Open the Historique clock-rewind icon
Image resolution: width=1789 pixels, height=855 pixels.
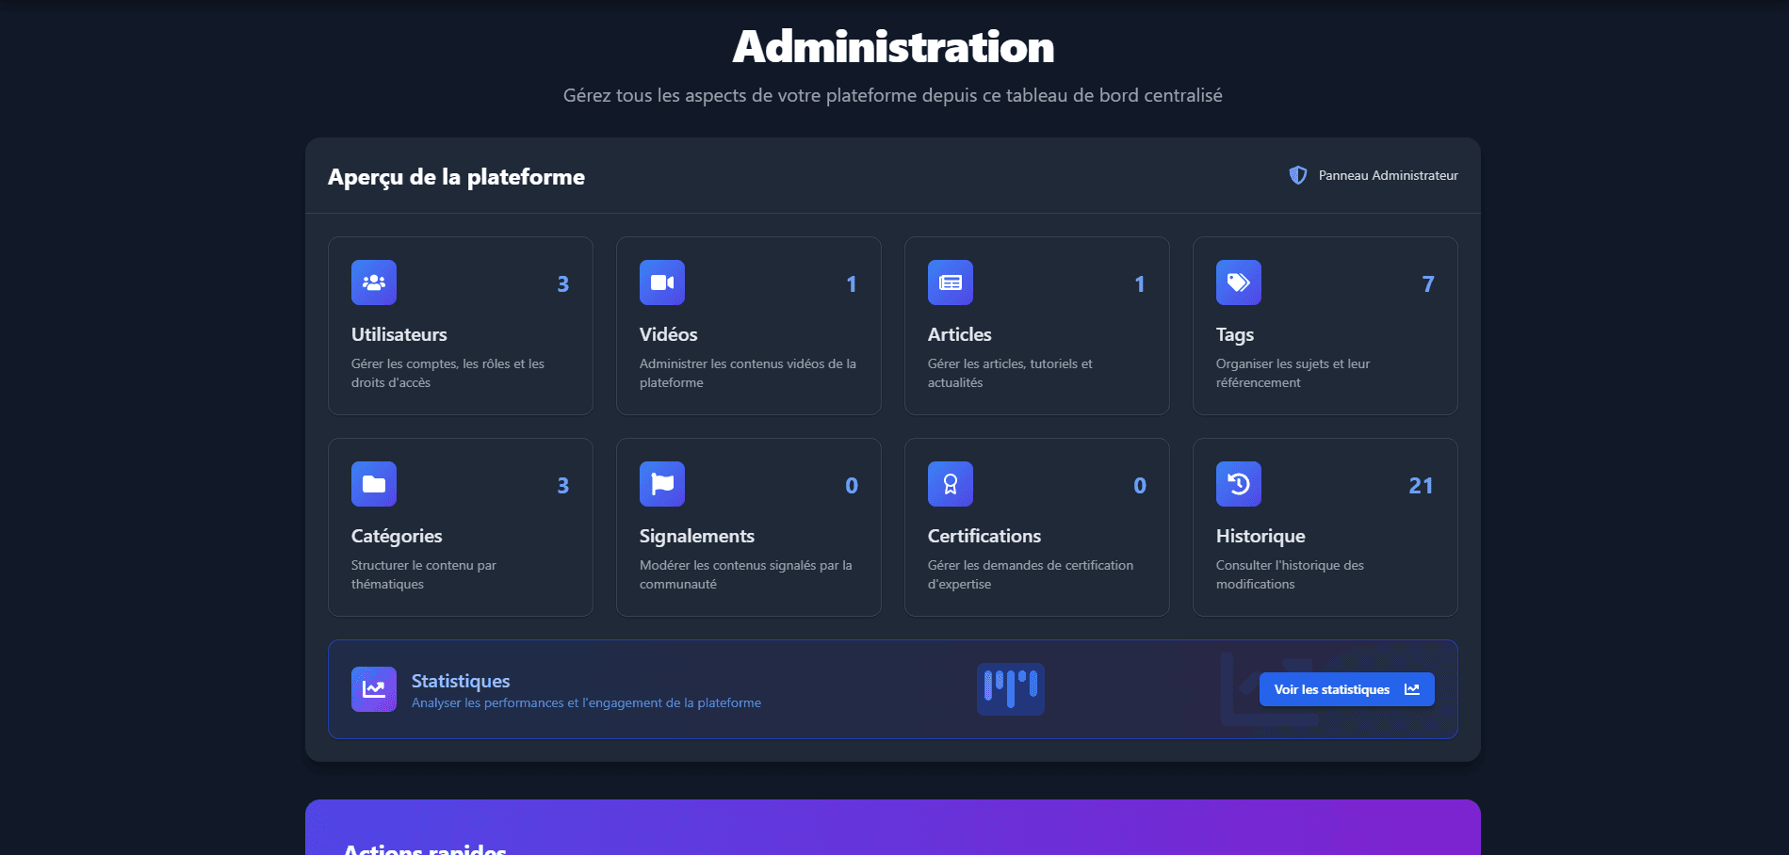coord(1238,483)
